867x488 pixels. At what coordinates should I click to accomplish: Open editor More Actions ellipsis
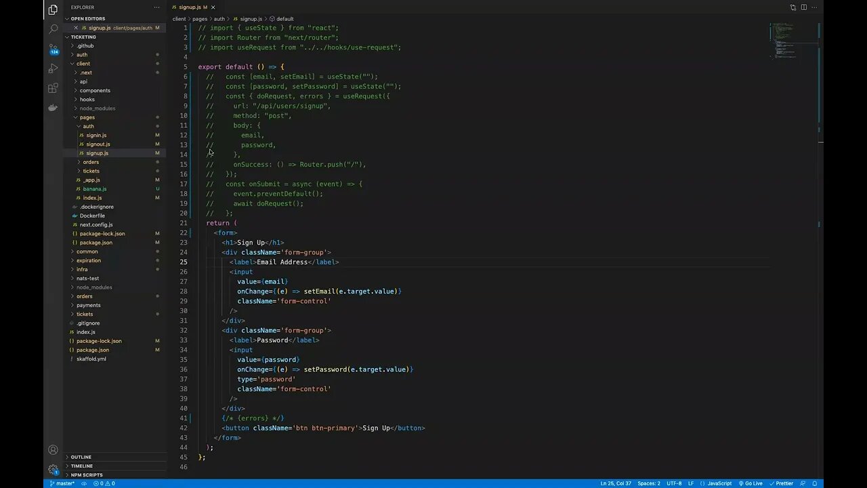pos(816,7)
